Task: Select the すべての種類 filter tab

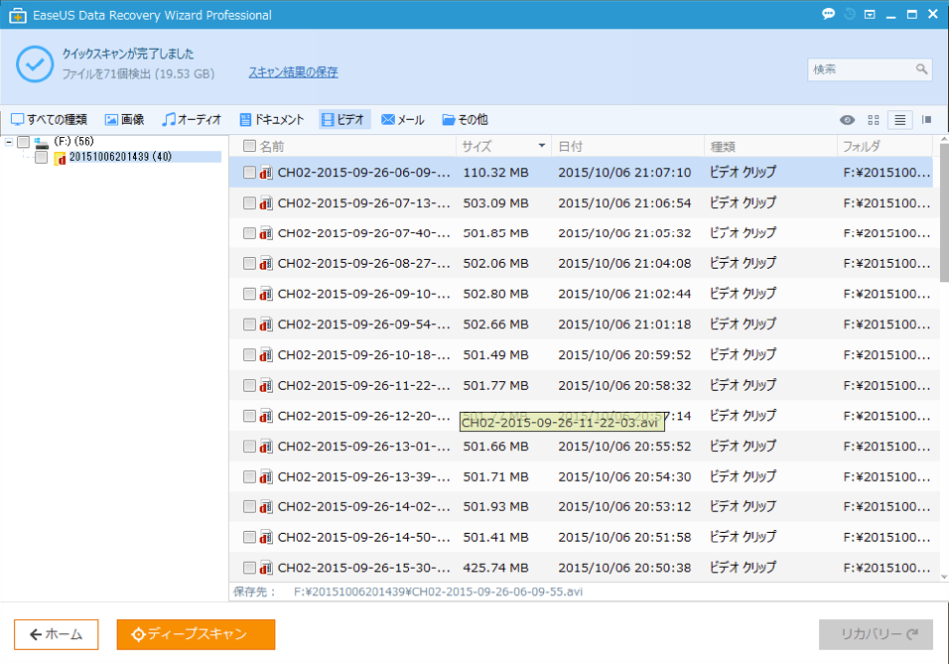Action: tap(50, 120)
